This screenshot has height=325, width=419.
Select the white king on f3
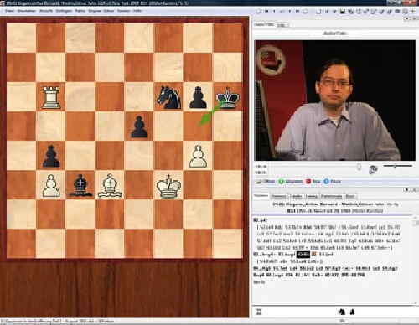tap(168, 185)
